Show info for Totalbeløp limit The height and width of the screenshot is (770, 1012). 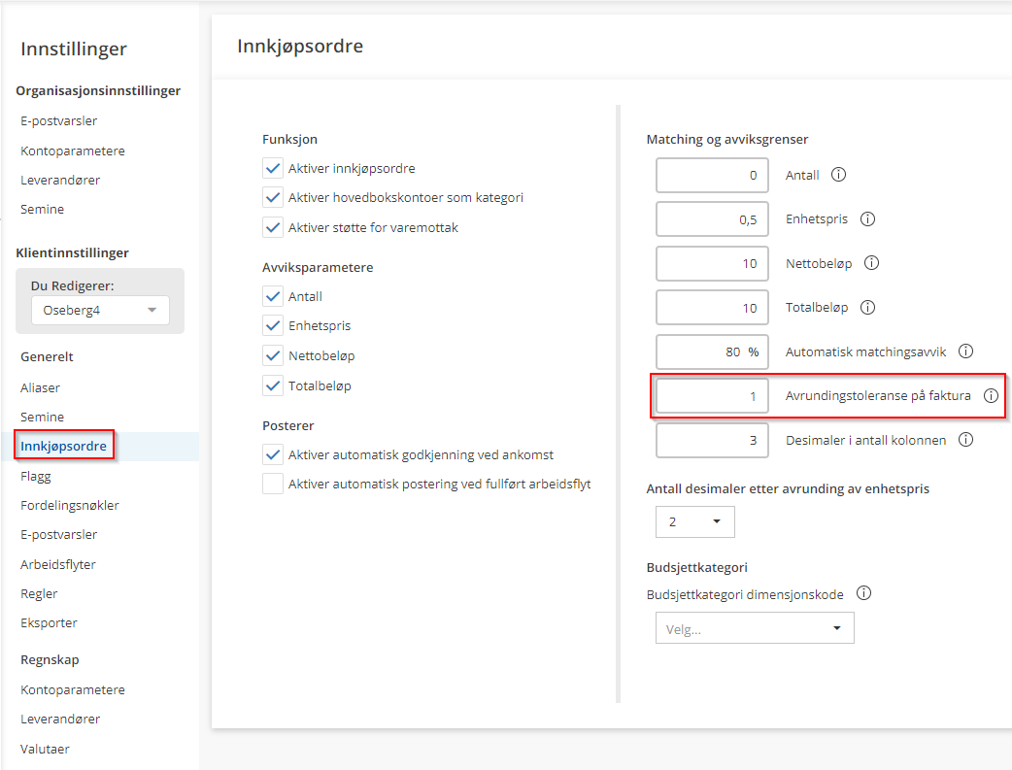(867, 308)
